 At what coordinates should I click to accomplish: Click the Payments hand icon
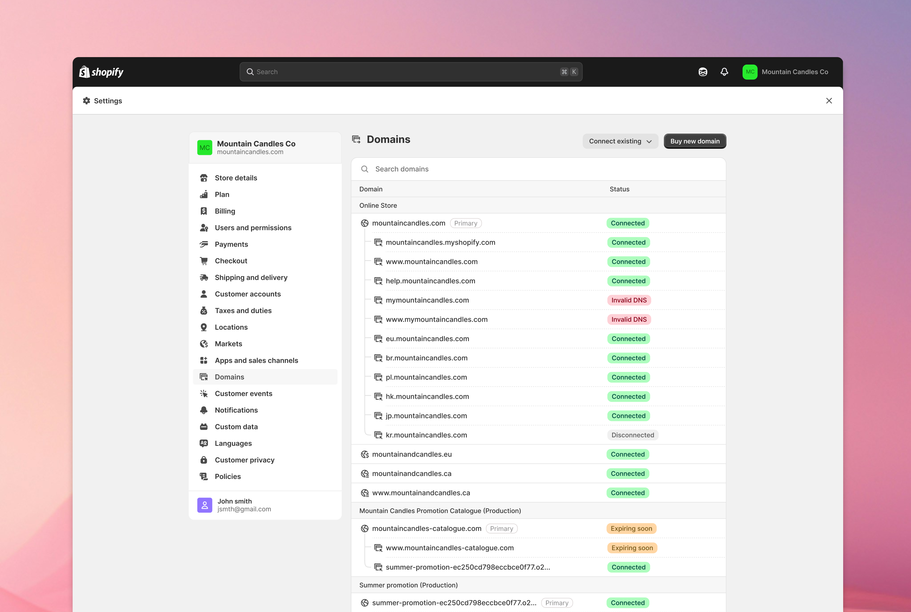point(204,244)
